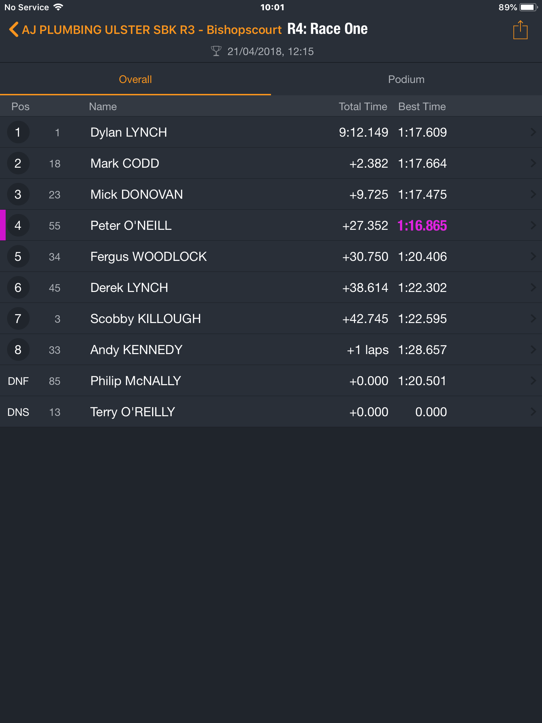Select the Overall tab

click(x=135, y=79)
